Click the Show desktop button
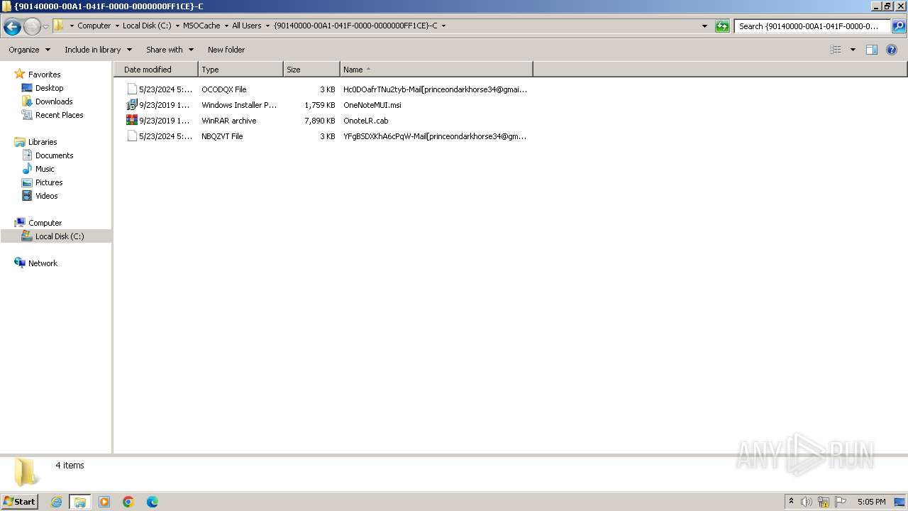908x511 pixels. [x=900, y=502]
